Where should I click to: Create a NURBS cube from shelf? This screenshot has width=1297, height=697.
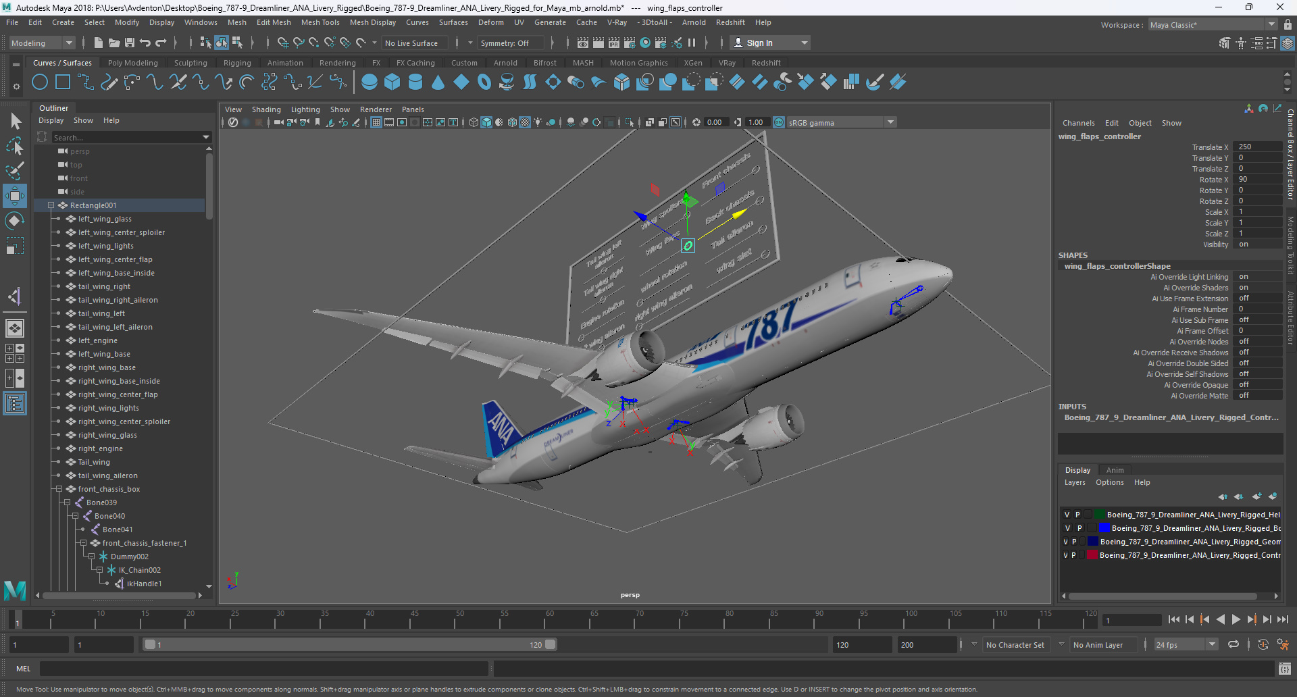pyautogui.click(x=392, y=82)
